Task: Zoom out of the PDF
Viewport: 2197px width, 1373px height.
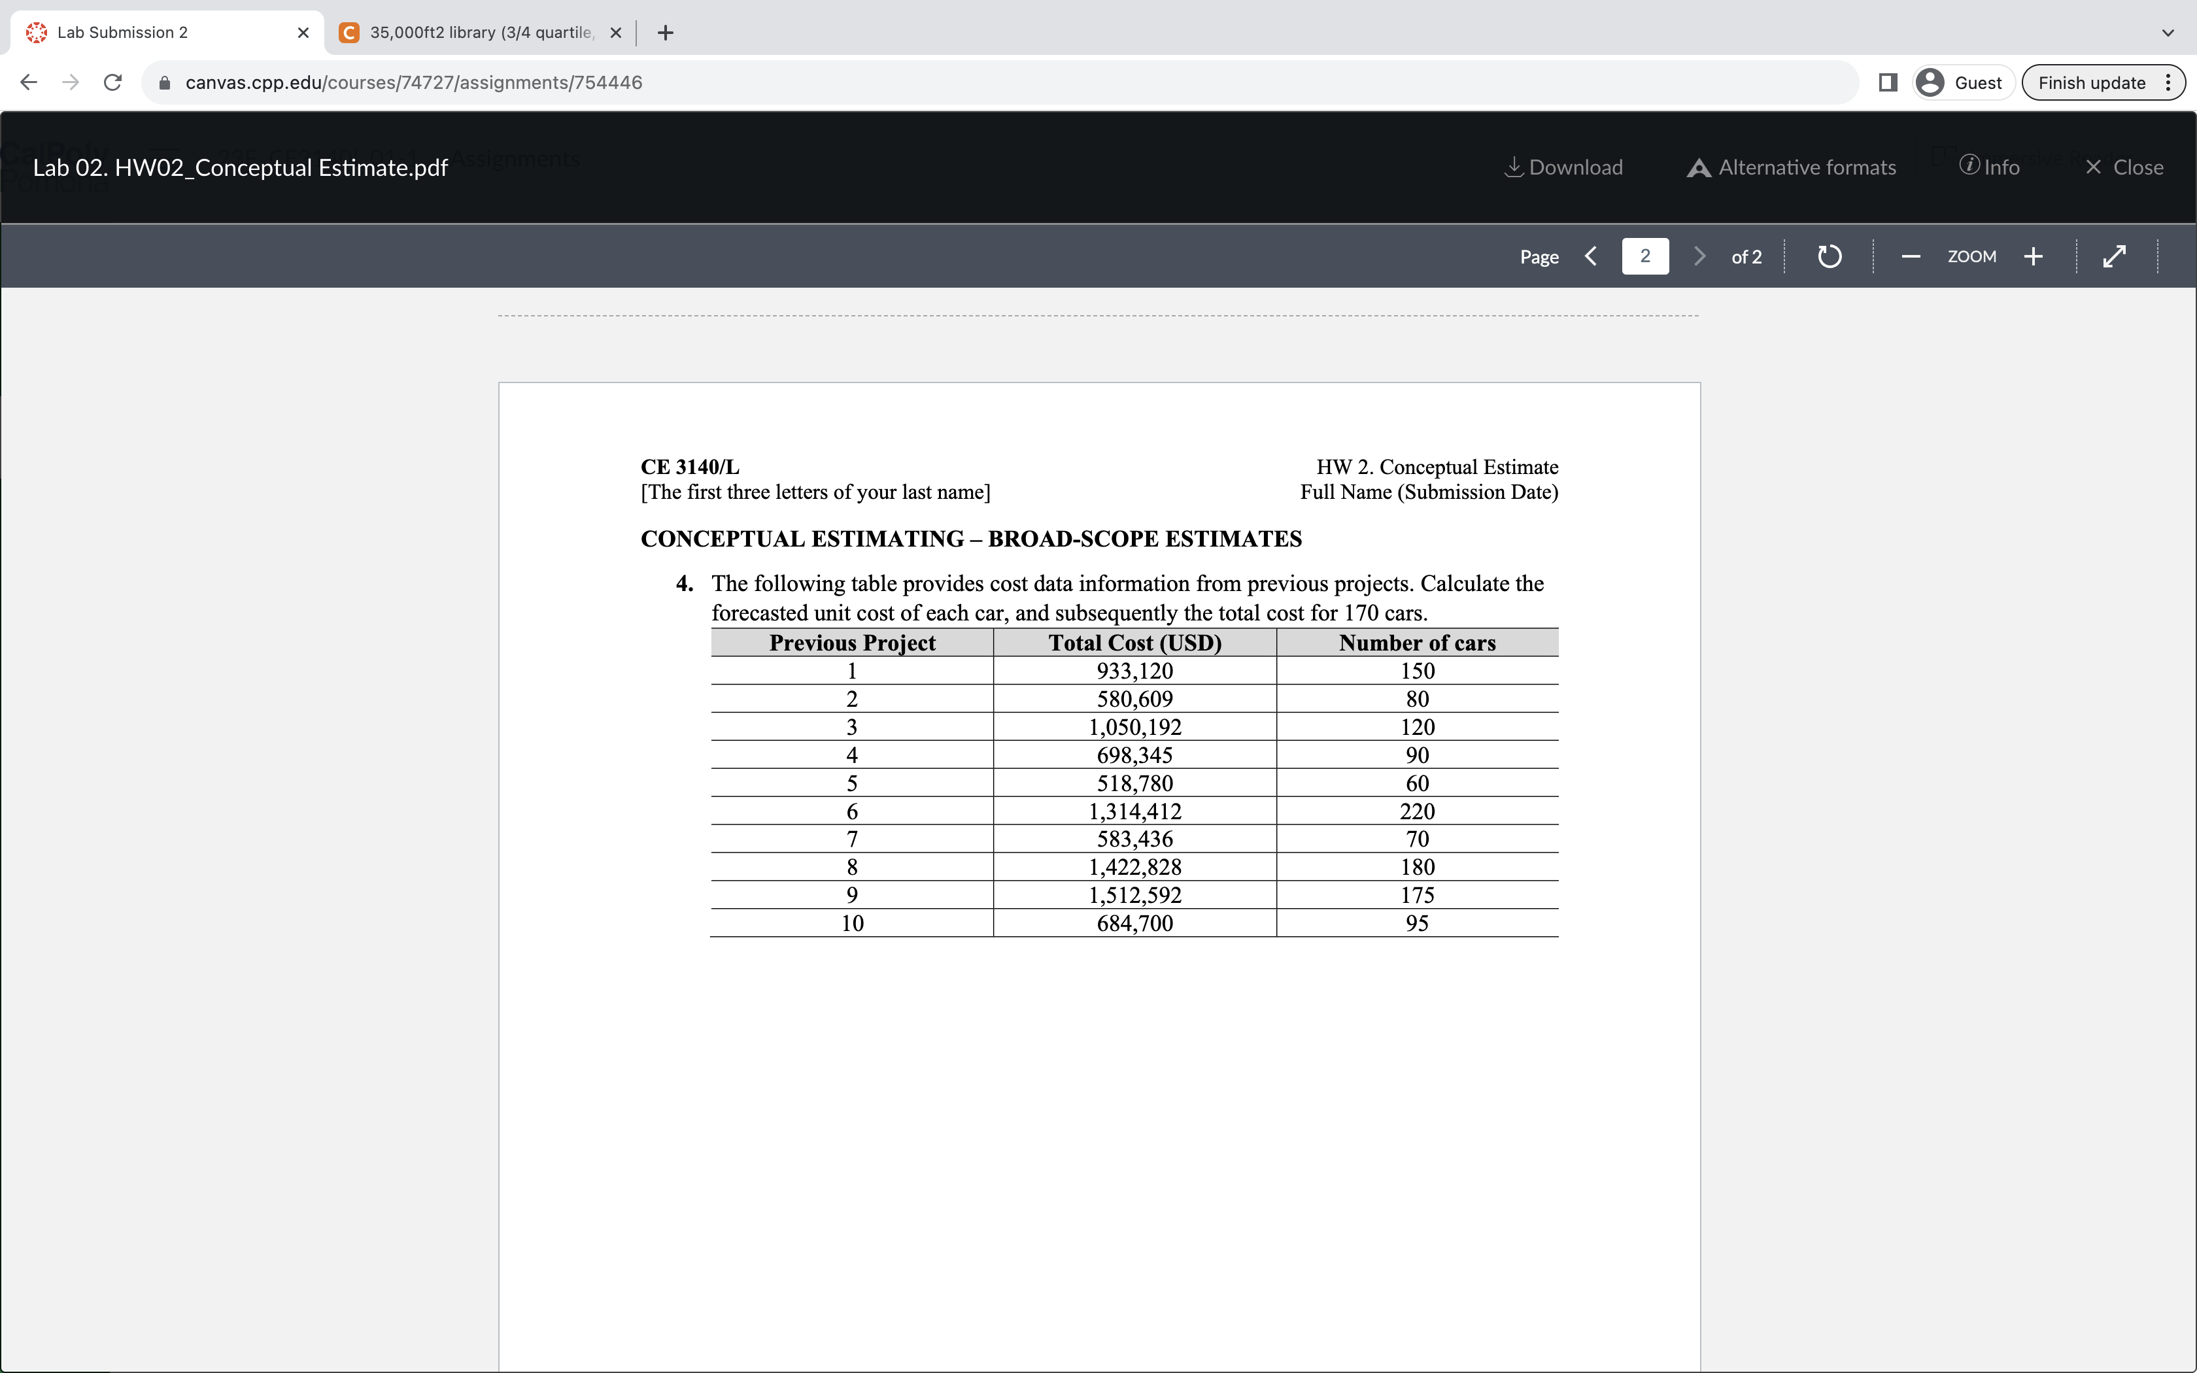Action: 1910,256
